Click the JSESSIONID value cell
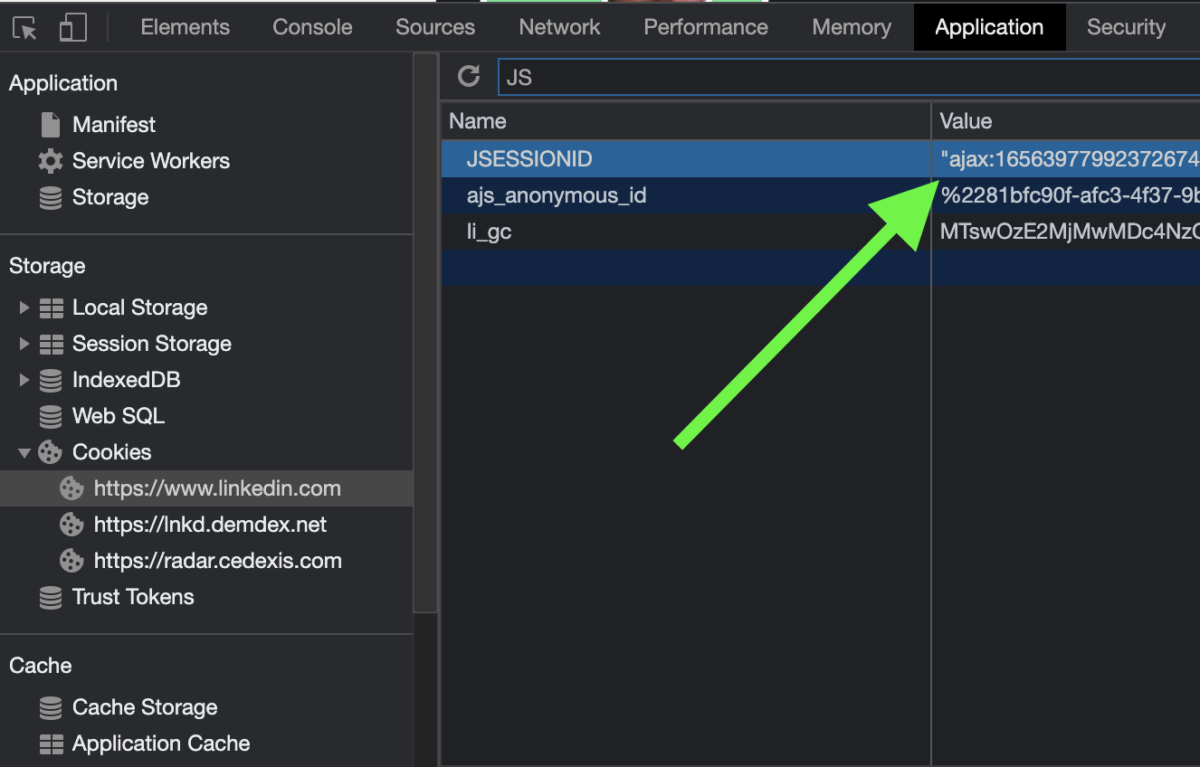 click(x=1066, y=159)
